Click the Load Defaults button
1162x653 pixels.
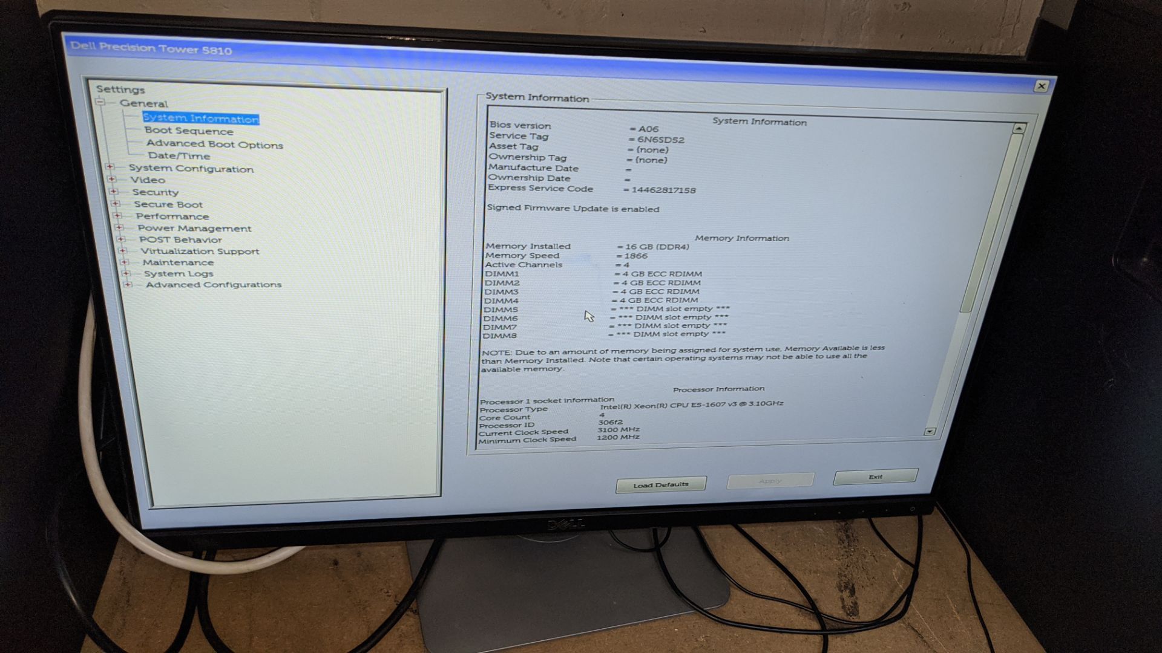pos(661,484)
